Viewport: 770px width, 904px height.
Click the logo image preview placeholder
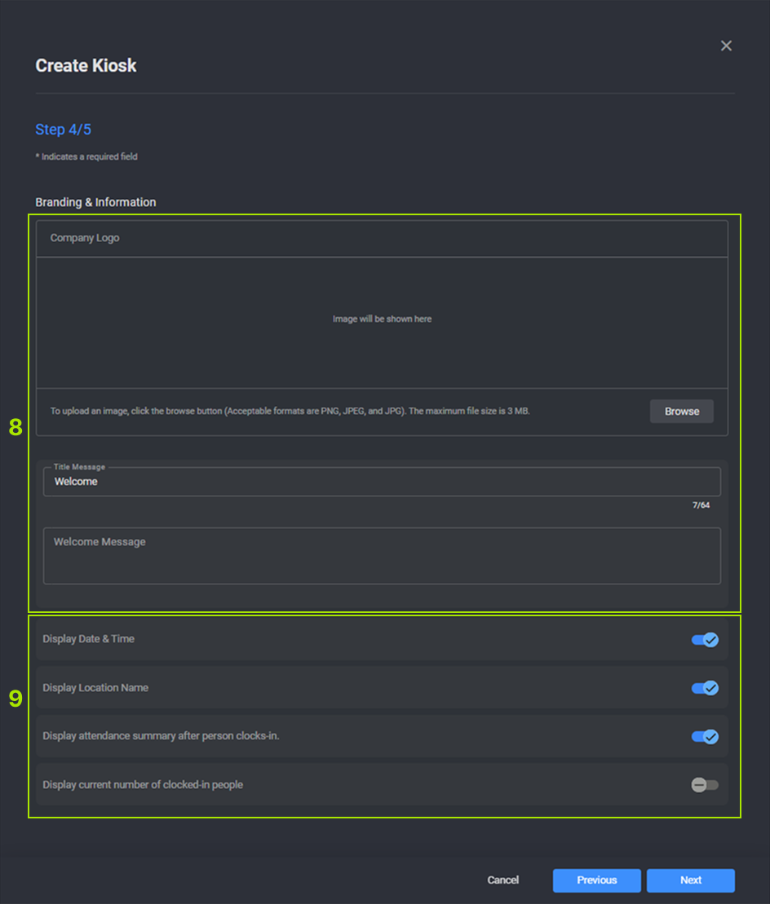tap(382, 320)
